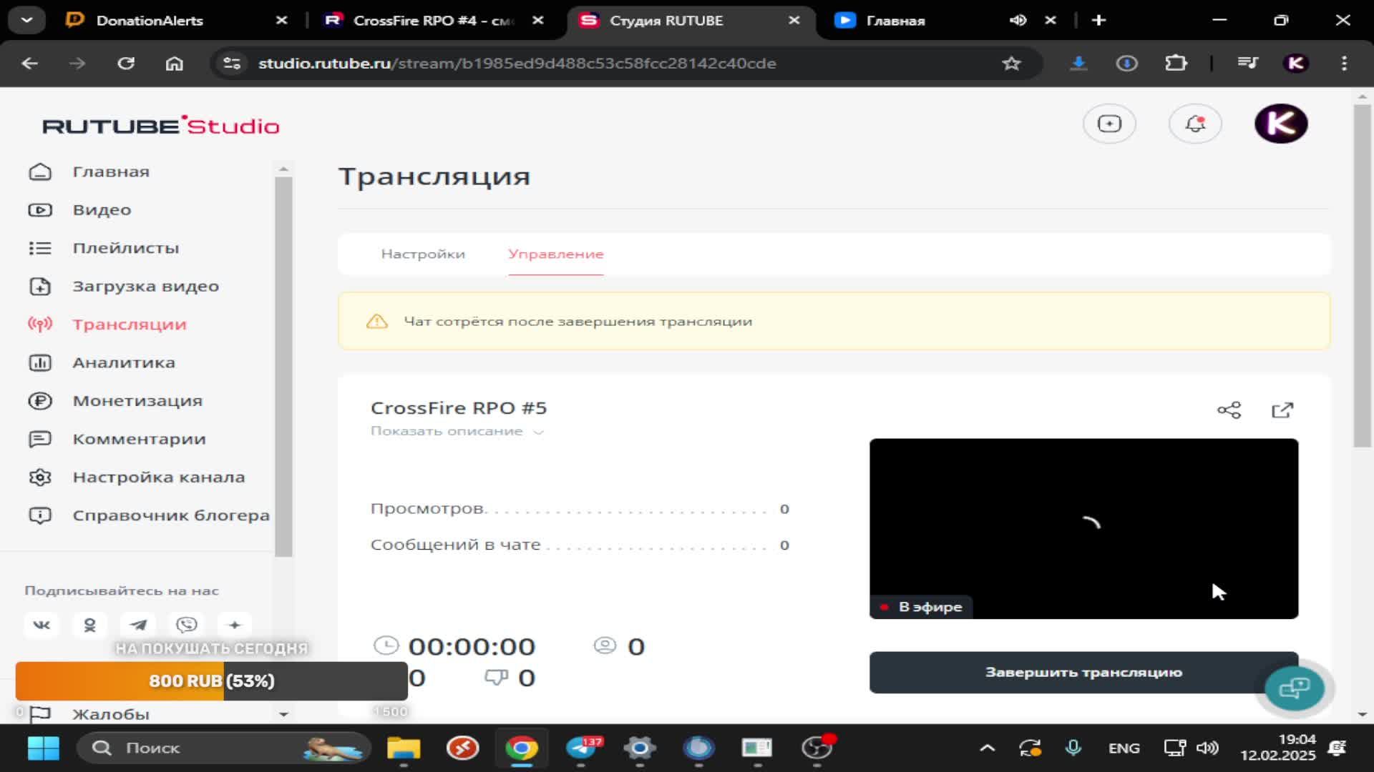Screen dimensions: 1374x772
Task: Click the address bar URL
Action: click(x=517, y=64)
